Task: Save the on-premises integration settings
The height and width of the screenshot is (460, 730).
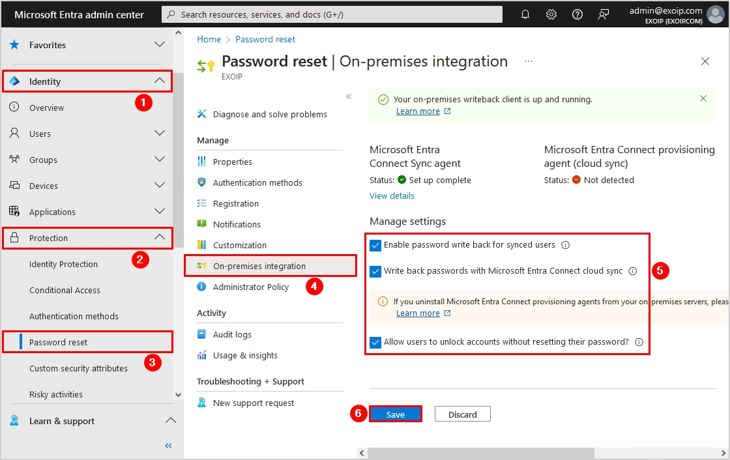Action: [396, 414]
